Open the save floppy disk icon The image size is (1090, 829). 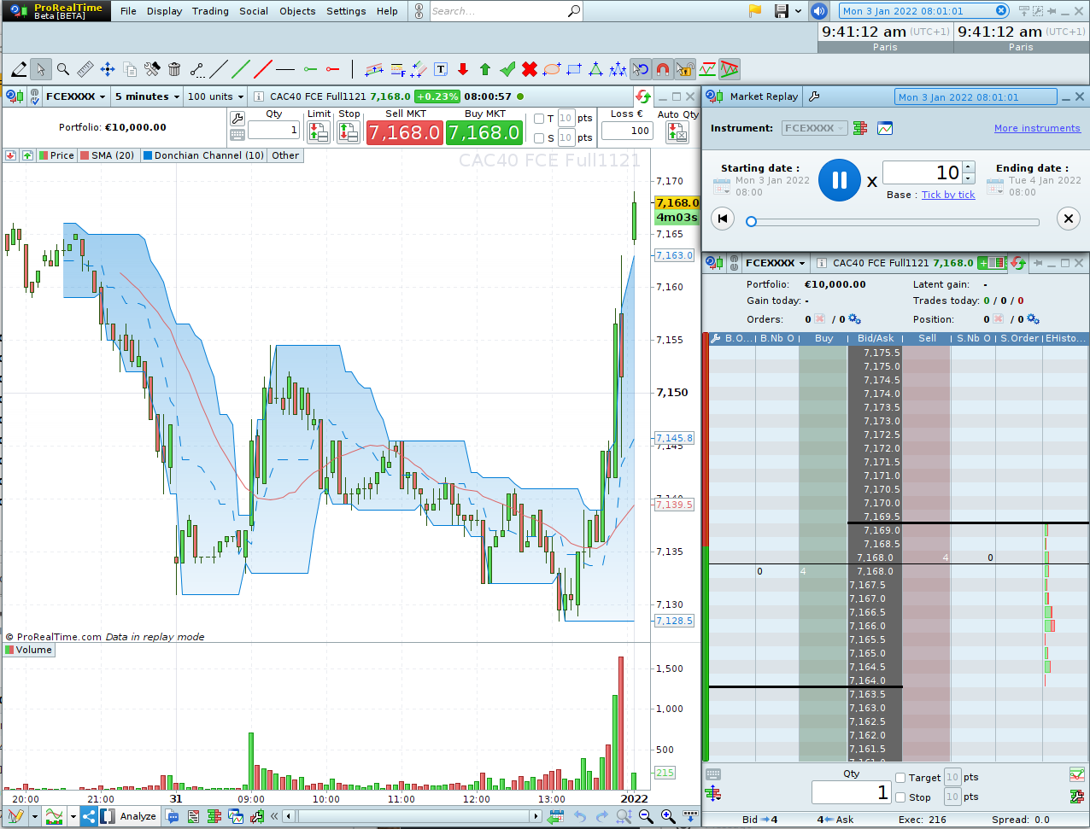(x=781, y=11)
